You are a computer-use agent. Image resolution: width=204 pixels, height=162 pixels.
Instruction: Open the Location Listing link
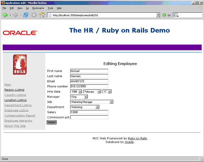point(16,100)
